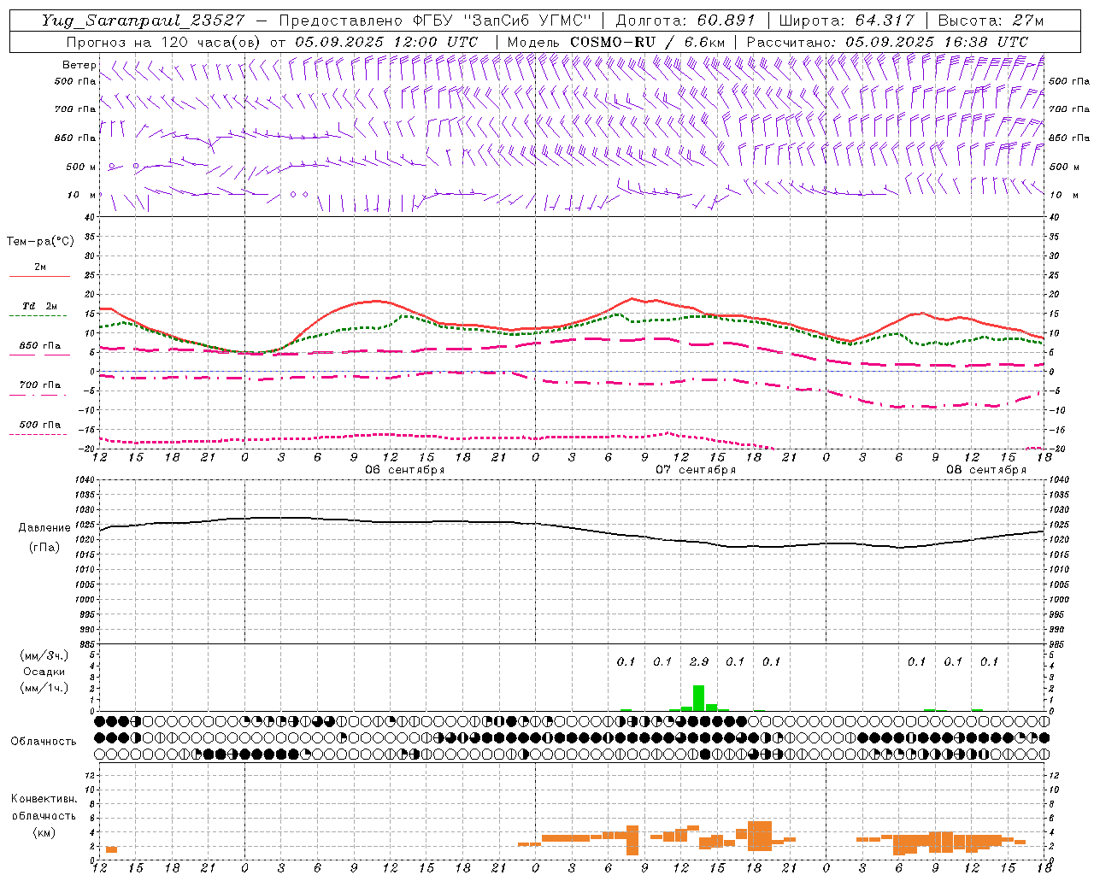
Task: Click the station name Yug_Saranpaul_23527
Action: 143,21
